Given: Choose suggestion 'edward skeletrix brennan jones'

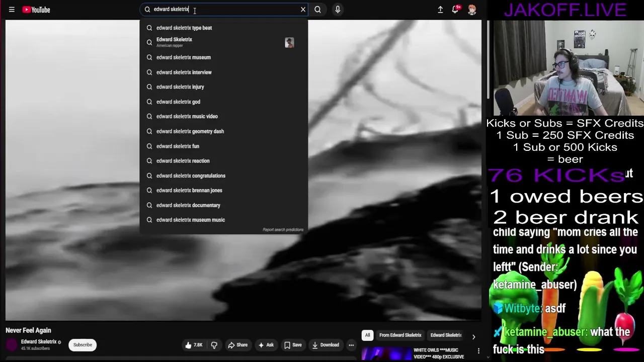Looking at the screenshot, I should (x=224, y=190).
